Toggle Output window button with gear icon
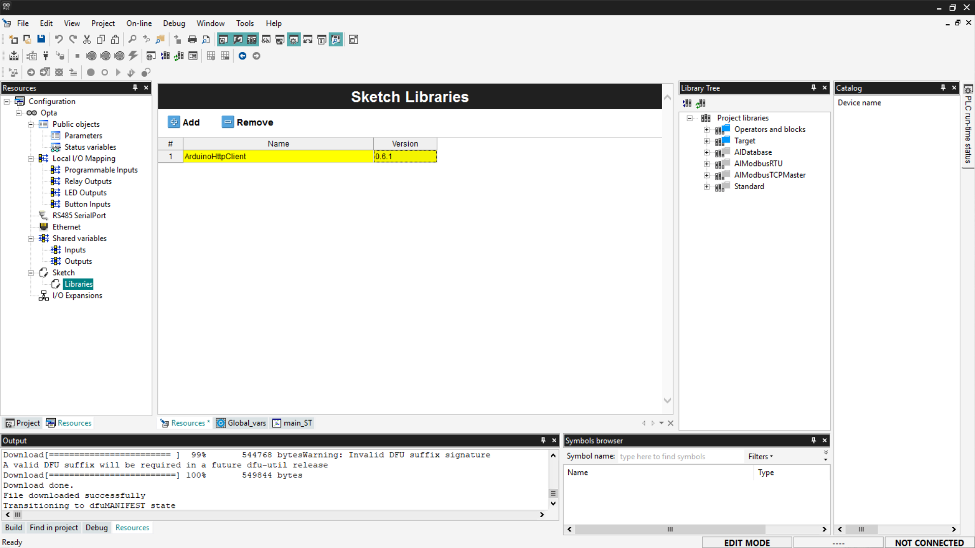 tap(294, 39)
